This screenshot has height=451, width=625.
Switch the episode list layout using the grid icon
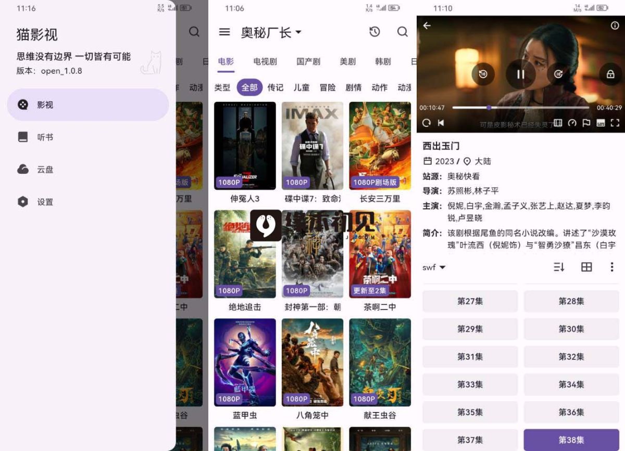(586, 267)
